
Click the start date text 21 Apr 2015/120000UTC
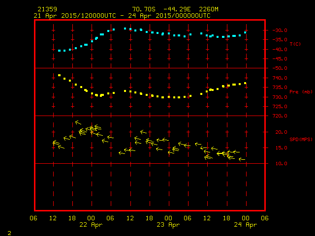click(75, 16)
